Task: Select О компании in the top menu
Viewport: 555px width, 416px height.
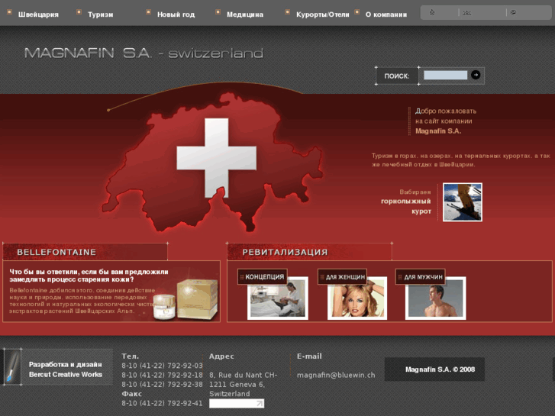Action: (x=386, y=15)
